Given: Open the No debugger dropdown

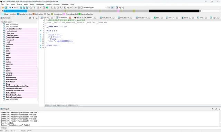Looking at the screenshot, I should point(95,8).
